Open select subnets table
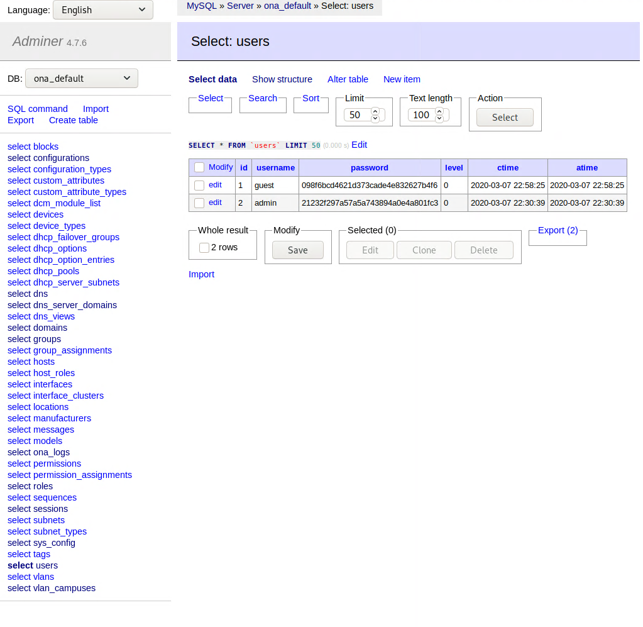Screen dimensions: 643x627 (36, 521)
